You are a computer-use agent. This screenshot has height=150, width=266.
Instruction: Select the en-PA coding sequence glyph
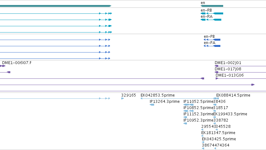click(212, 46)
